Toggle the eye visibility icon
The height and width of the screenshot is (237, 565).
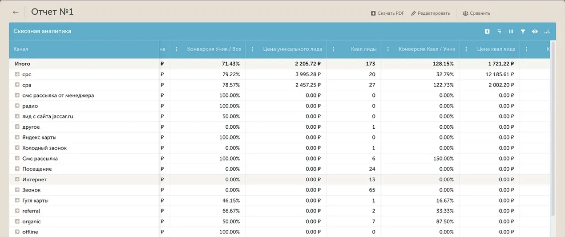[535, 32]
